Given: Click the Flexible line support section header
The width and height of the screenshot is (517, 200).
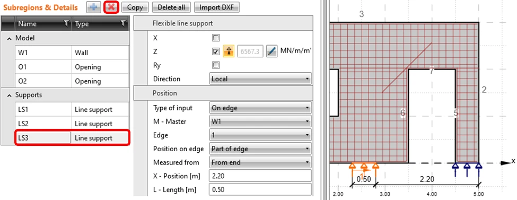Looking at the screenshot, I should click(x=223, y=23).
